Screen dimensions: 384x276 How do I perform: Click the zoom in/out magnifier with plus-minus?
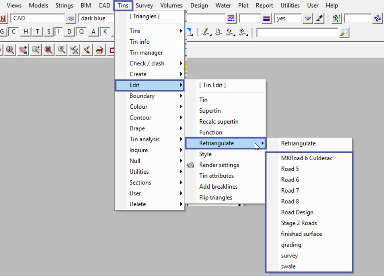[x=36, y=50]
